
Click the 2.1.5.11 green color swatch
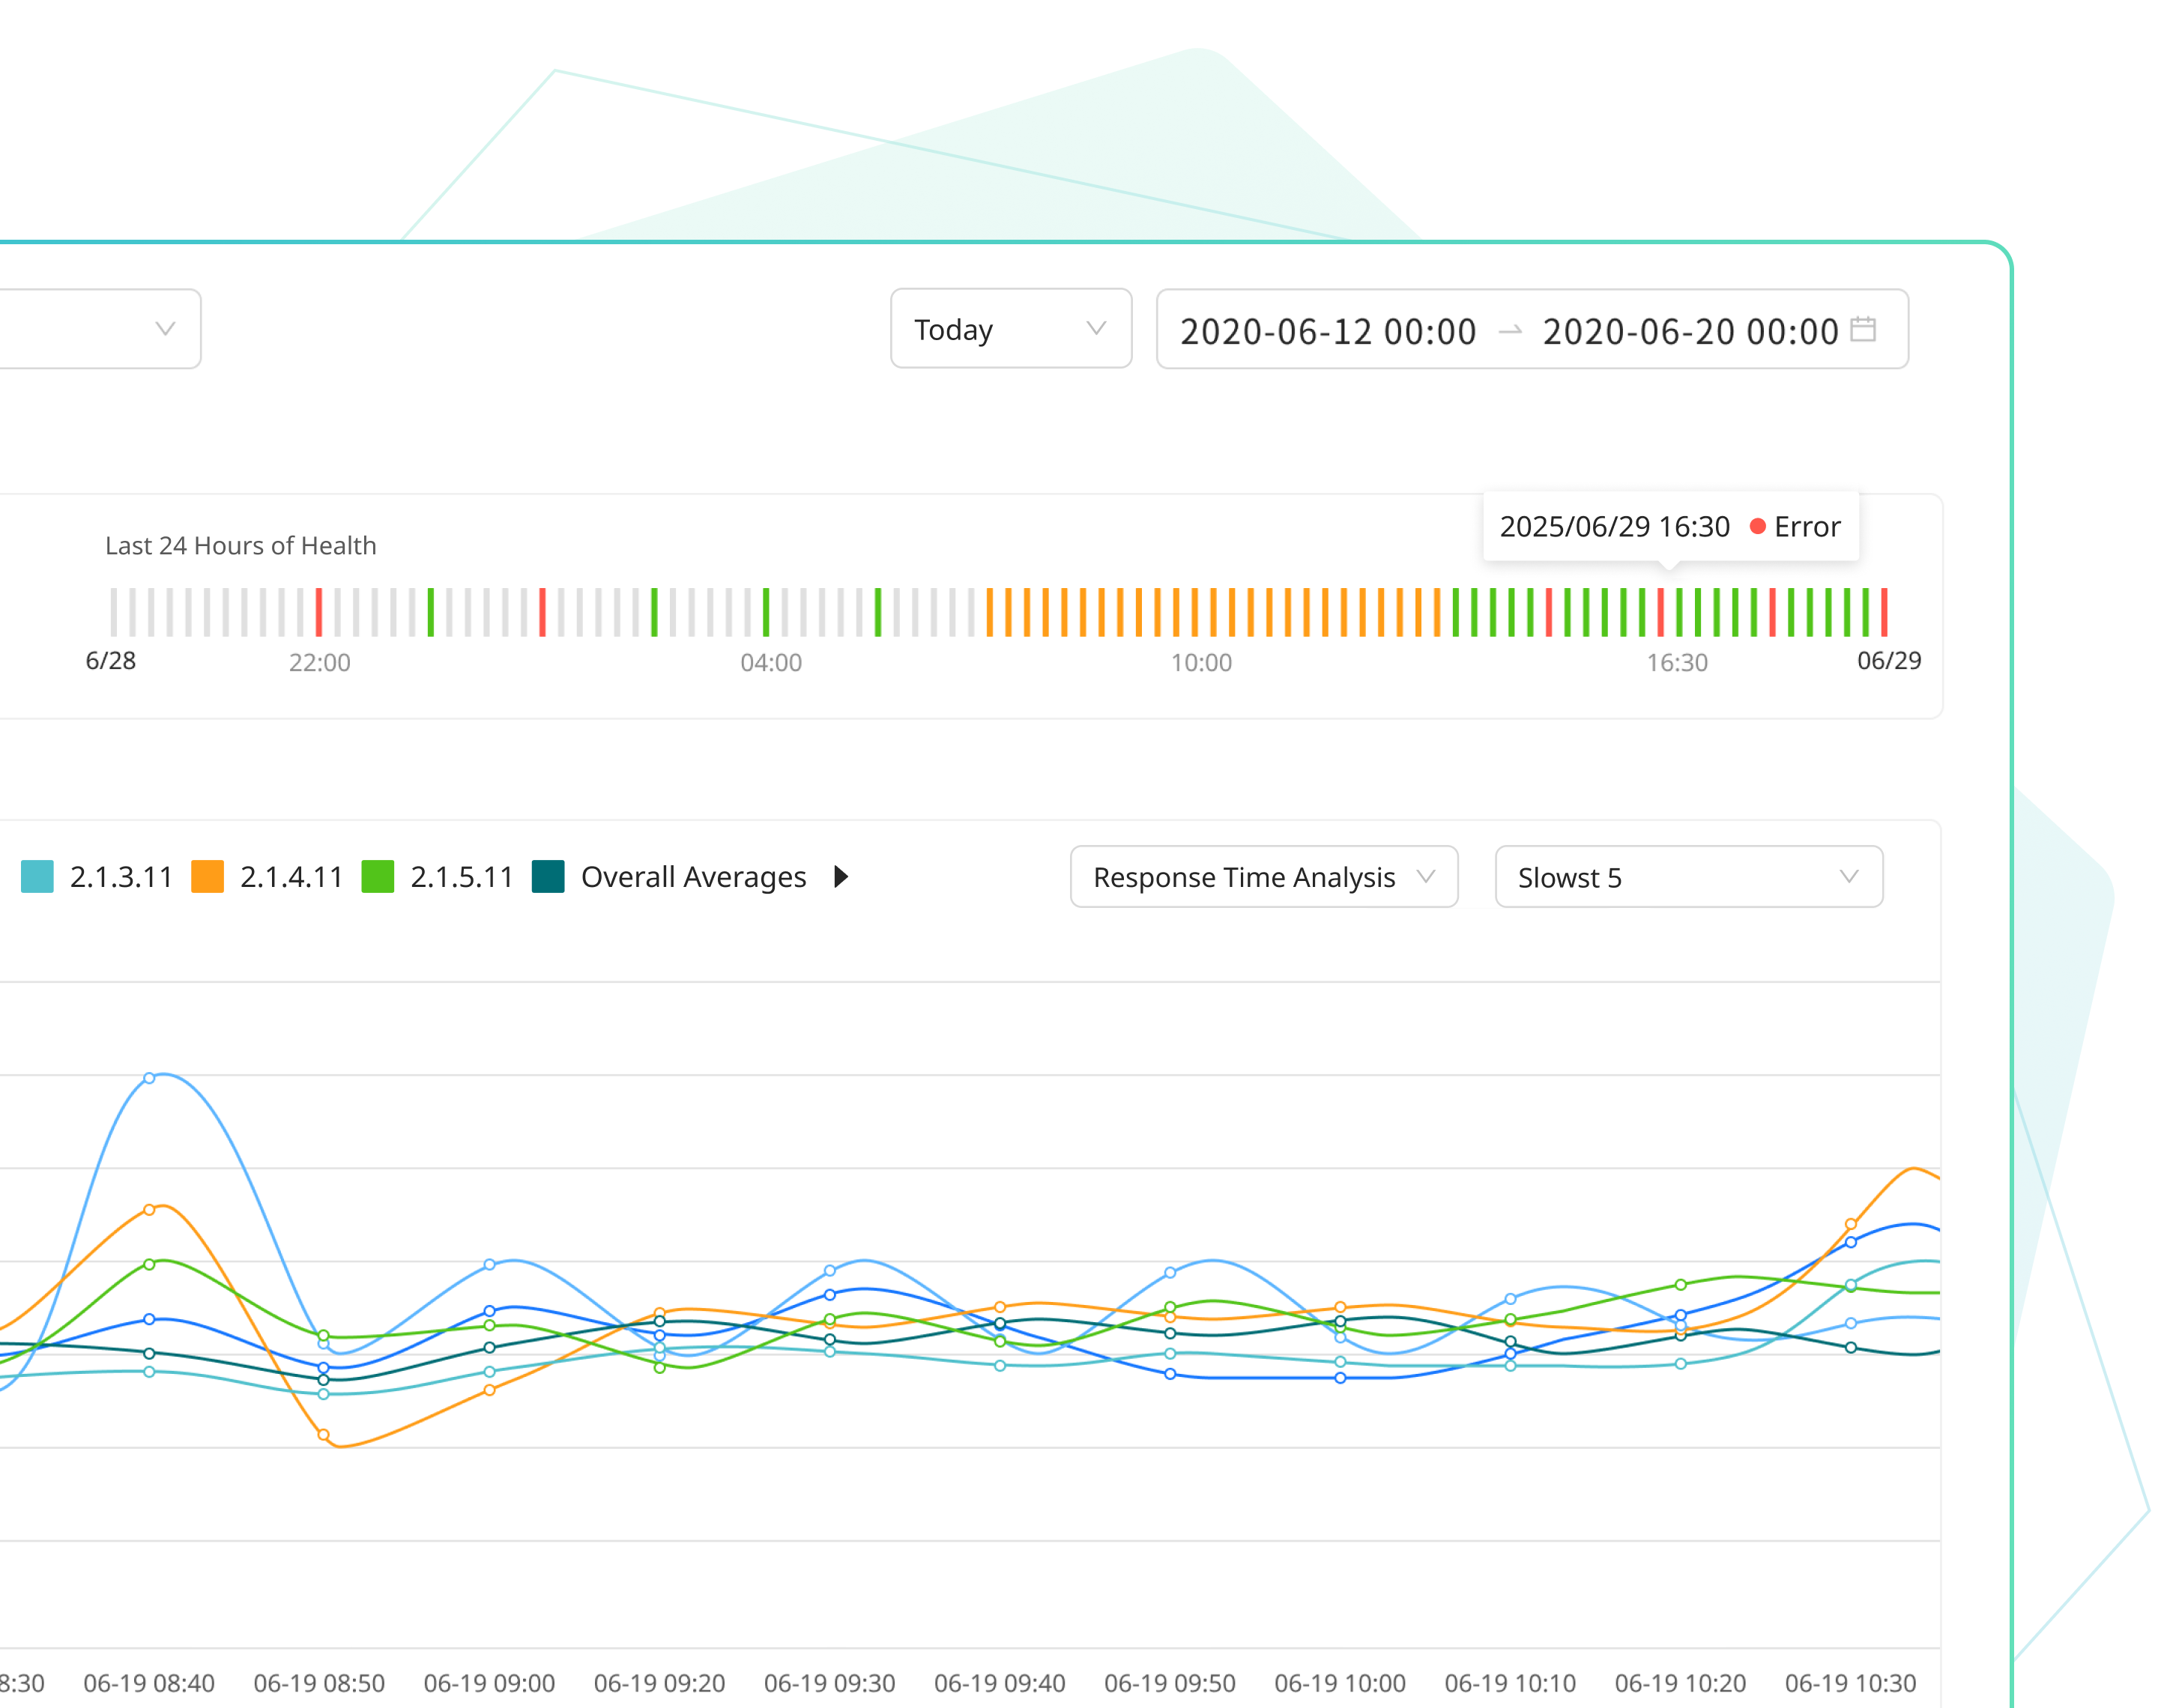(x=377, y=877)
